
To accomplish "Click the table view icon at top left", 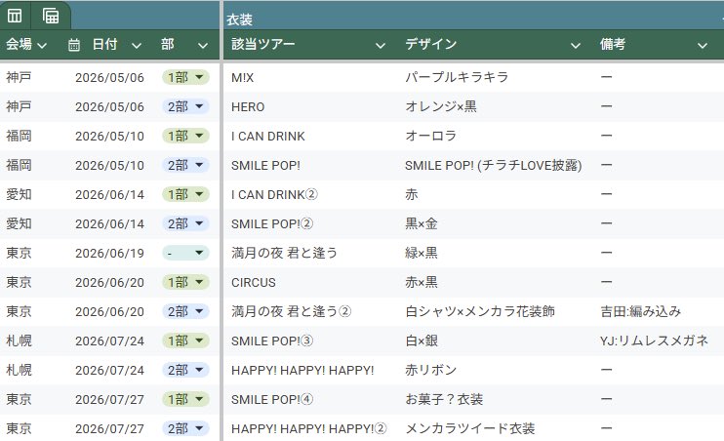I will pyautogui.click(x=15, y=16).
